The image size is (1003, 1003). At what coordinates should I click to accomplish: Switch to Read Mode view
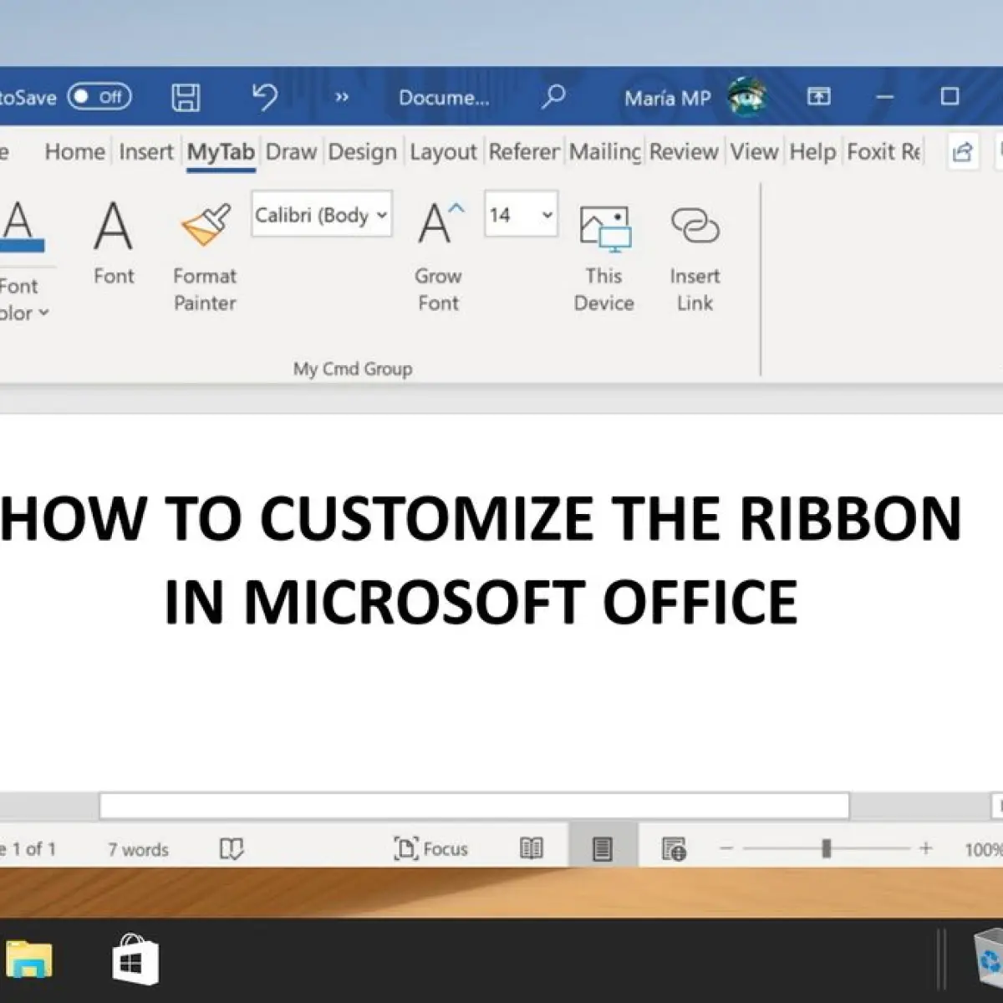532,849
